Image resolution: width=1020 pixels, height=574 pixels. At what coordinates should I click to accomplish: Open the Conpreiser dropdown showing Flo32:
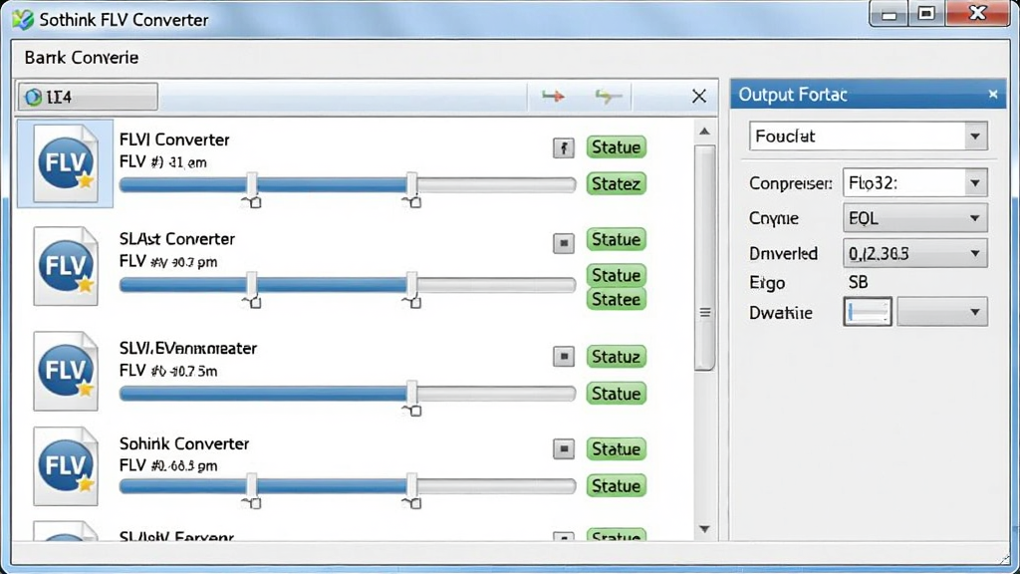point(914,183)
